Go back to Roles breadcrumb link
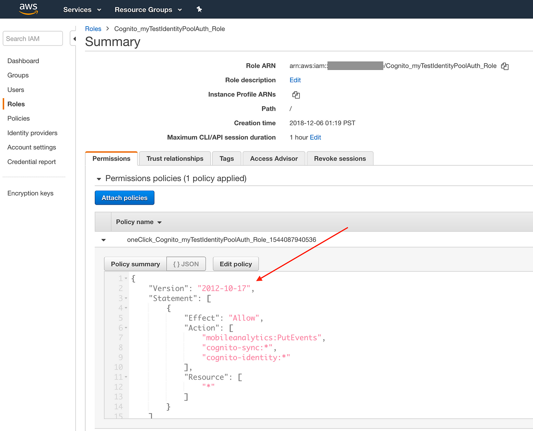533x431 pixels. click(93, 29)
